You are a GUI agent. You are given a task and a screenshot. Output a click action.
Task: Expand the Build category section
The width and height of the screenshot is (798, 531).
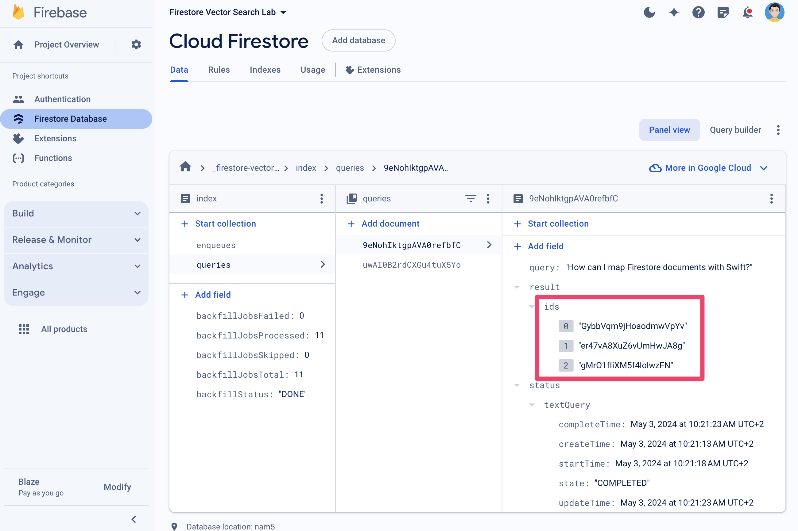click(x=77, y=212)
